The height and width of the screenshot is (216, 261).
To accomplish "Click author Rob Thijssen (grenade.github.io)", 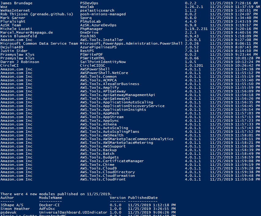I will tap(37, 14).
